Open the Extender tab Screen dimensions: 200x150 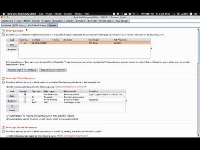tap(92, 21)
